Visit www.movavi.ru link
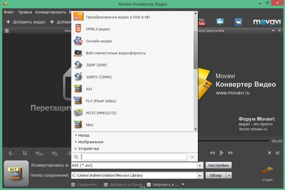 [x=233, y=93]
